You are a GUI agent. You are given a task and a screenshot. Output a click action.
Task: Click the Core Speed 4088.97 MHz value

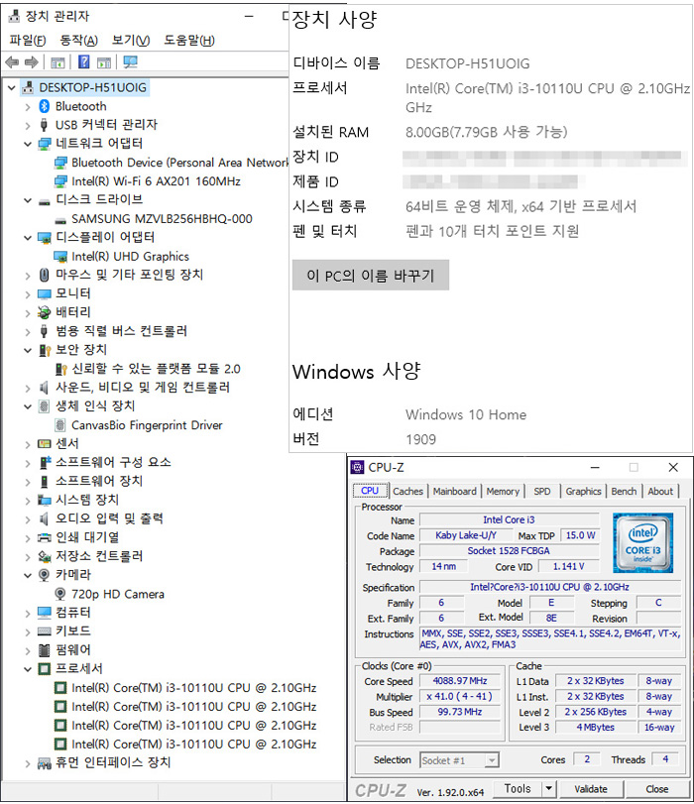pos(460,681)
